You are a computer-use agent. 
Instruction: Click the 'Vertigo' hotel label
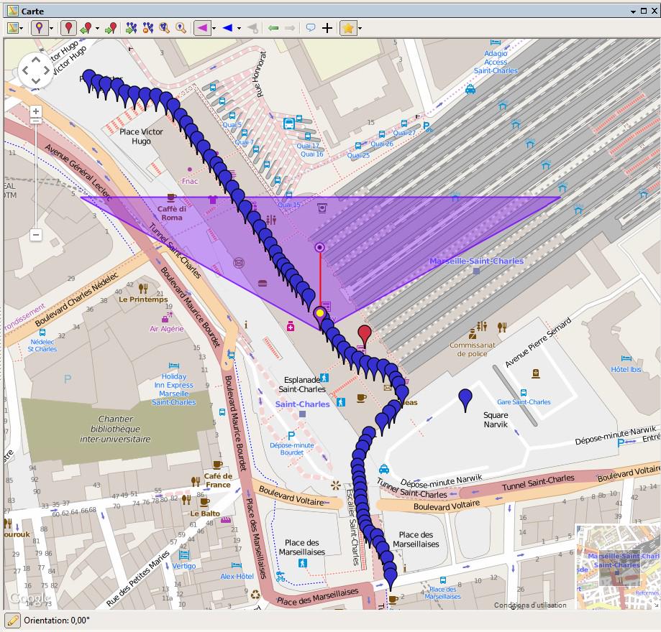(184, 566)
